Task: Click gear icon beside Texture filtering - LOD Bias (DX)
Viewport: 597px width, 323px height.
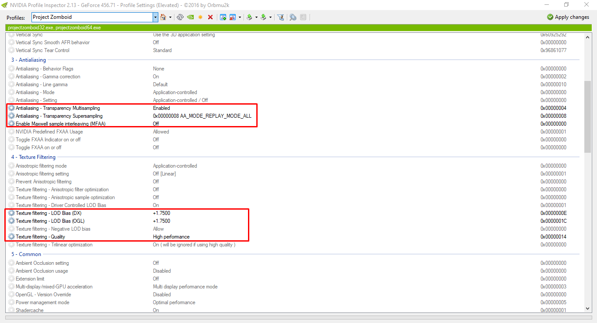Action: tap(12, 213)
